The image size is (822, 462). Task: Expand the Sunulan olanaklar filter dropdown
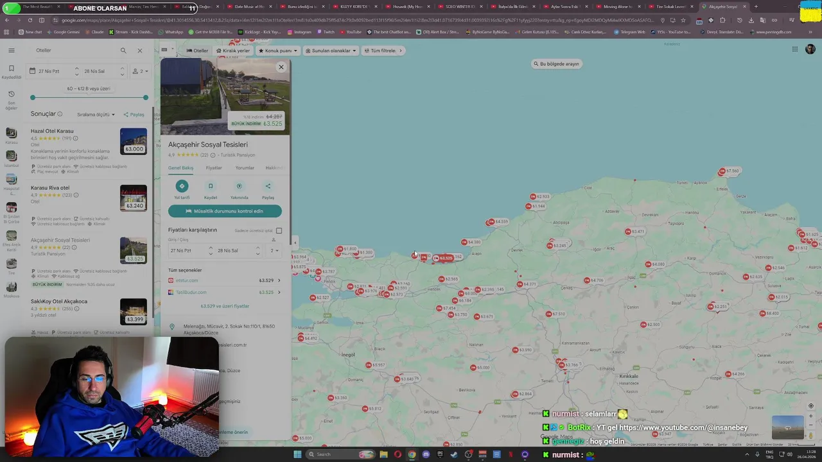click(331, 51)
